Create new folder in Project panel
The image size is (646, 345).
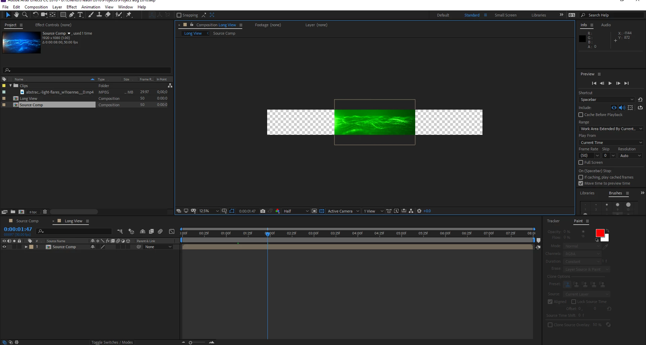coord(13,212)
